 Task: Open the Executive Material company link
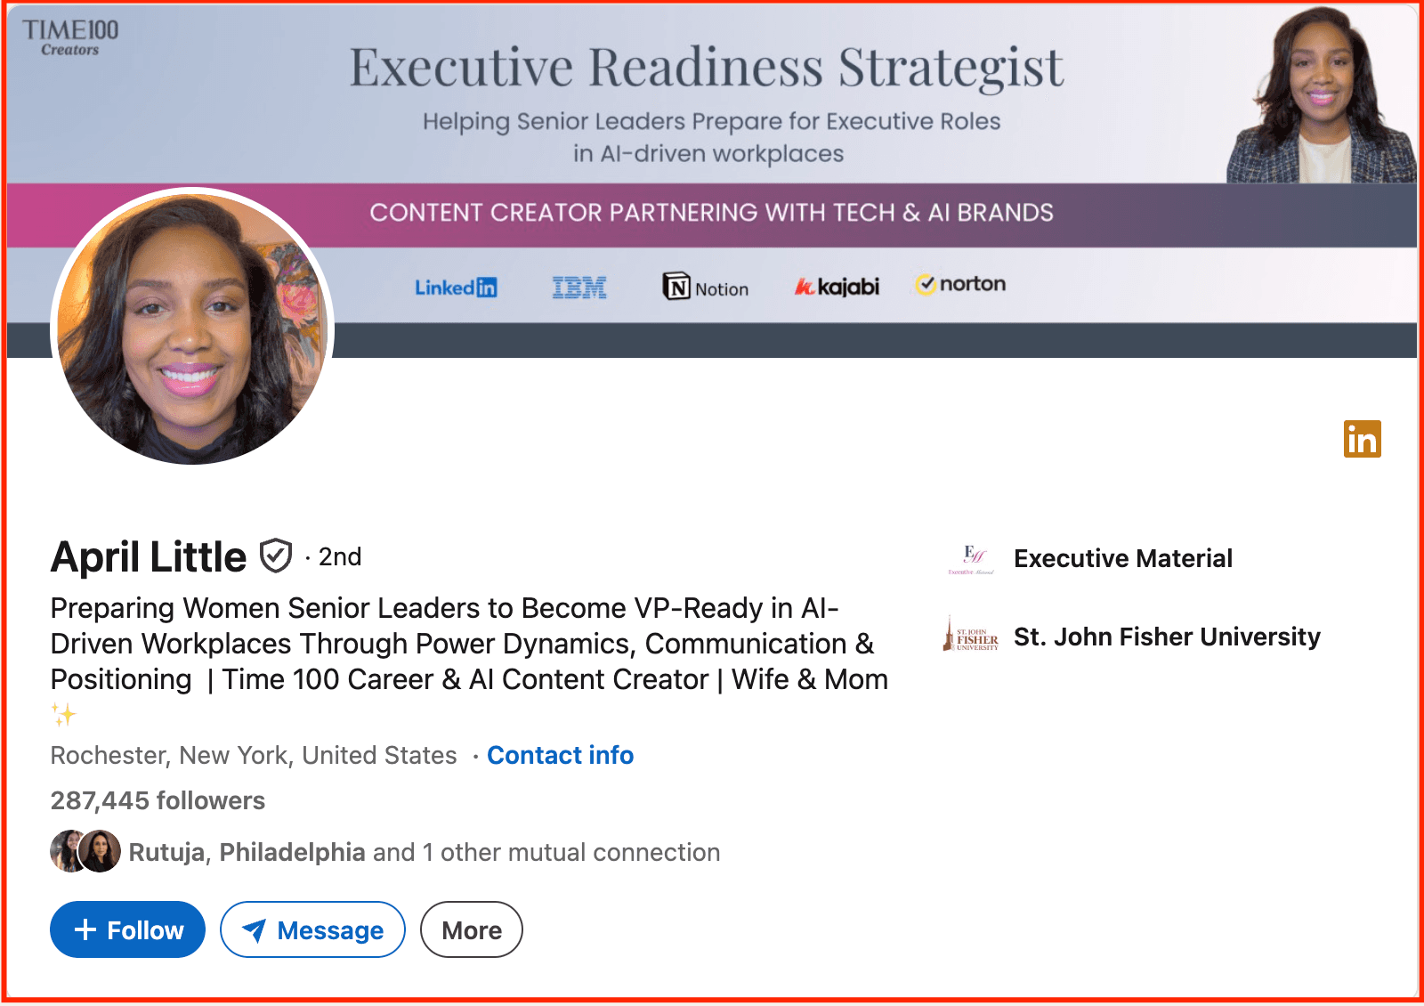pos(1123,558)
